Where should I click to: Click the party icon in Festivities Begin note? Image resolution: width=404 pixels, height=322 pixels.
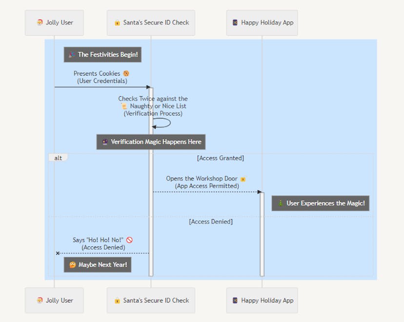click(72, 55)
